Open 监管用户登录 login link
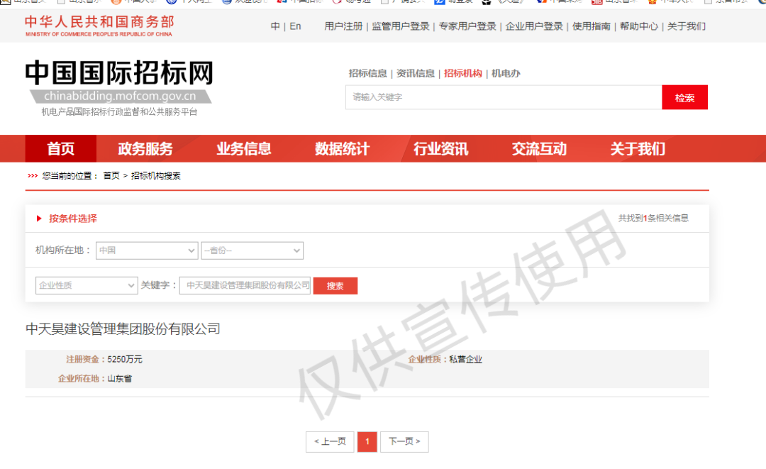 tap(401, 26)
